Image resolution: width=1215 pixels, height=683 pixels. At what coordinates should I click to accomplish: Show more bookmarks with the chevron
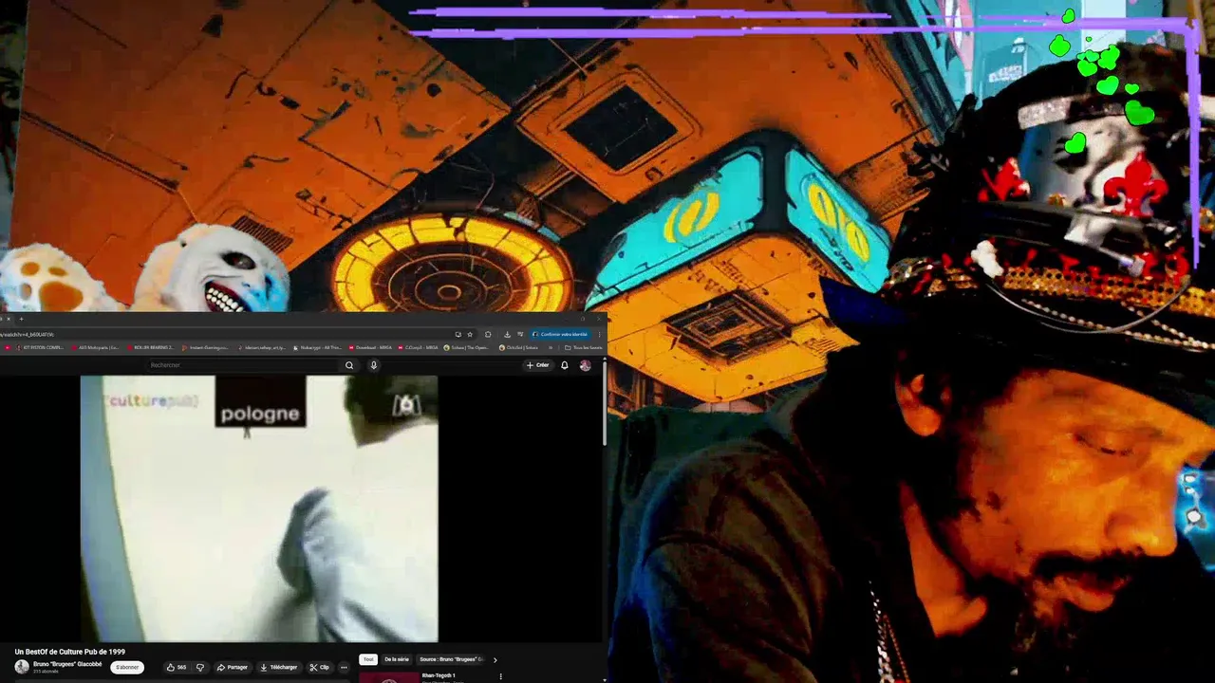[551, 347]
